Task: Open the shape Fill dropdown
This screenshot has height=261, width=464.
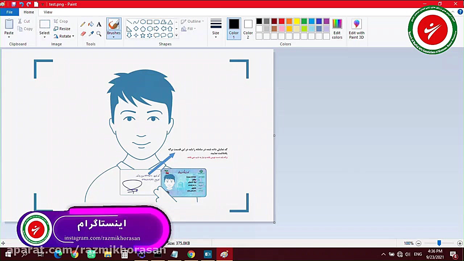Action: coord(188,29)
